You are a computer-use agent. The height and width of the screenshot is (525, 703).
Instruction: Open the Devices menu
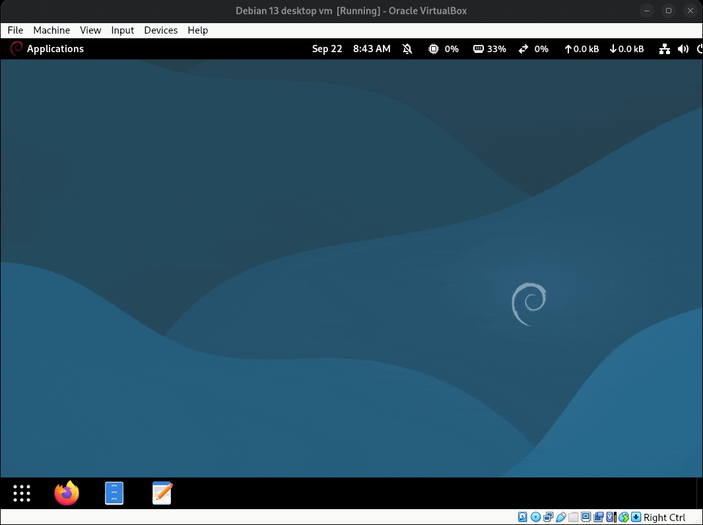(160, 30)
